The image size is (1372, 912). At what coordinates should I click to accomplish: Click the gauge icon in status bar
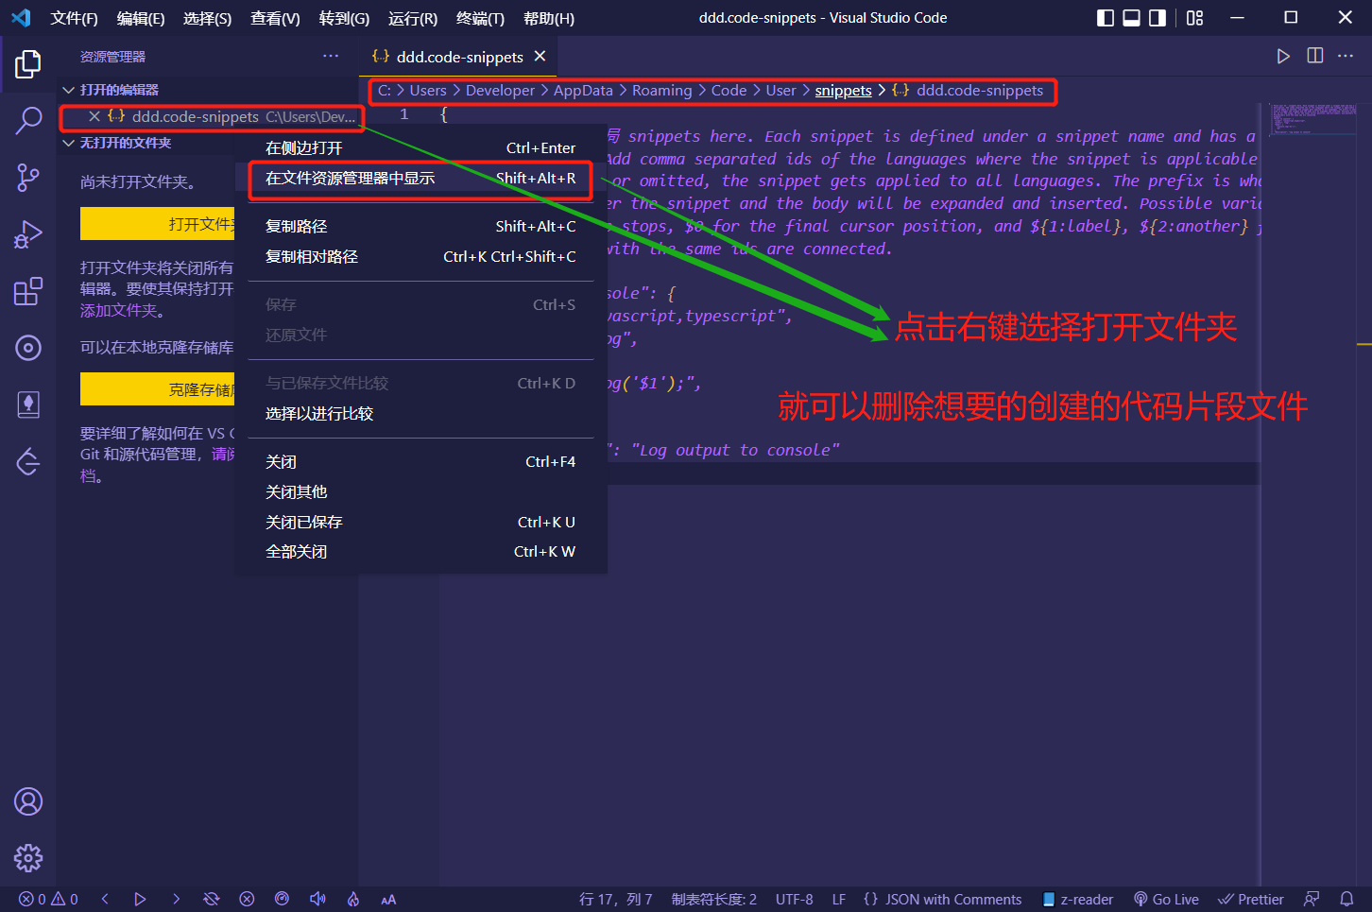(x=282, y=900)
